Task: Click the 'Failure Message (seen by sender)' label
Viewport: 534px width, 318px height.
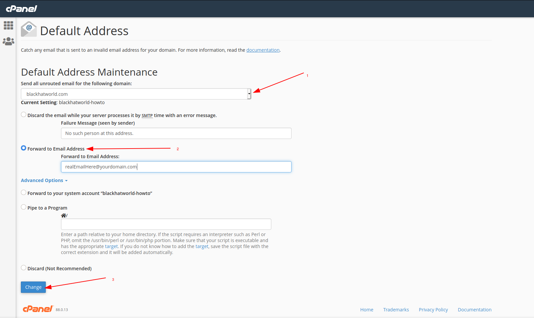Action: 98,123
